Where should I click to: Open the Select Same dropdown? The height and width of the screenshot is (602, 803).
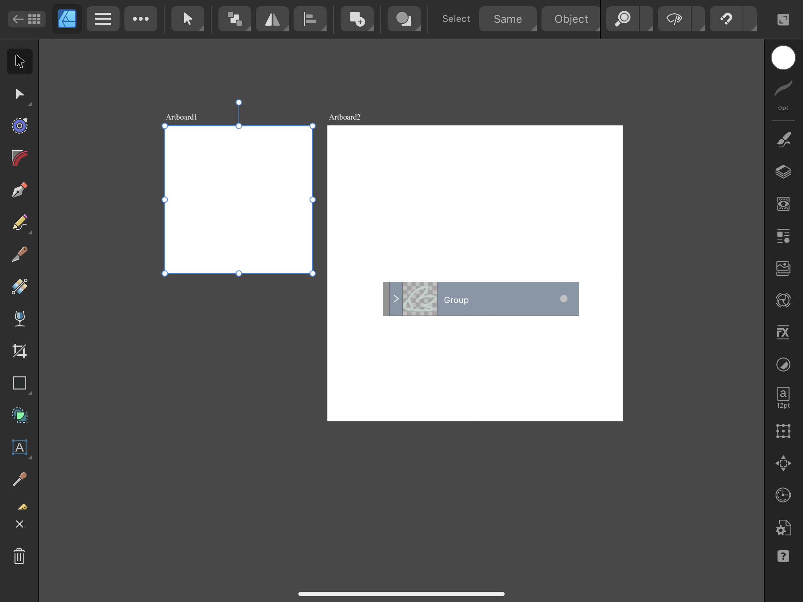click(508, 19)
